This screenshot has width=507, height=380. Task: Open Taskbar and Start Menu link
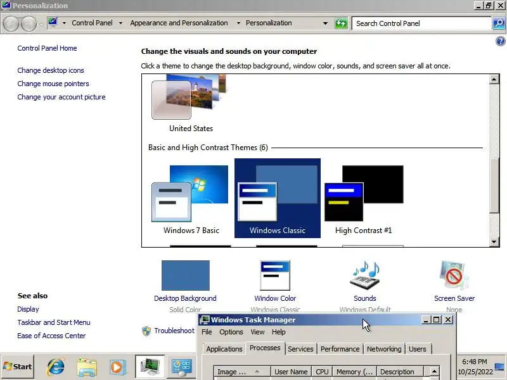[54, 322]
